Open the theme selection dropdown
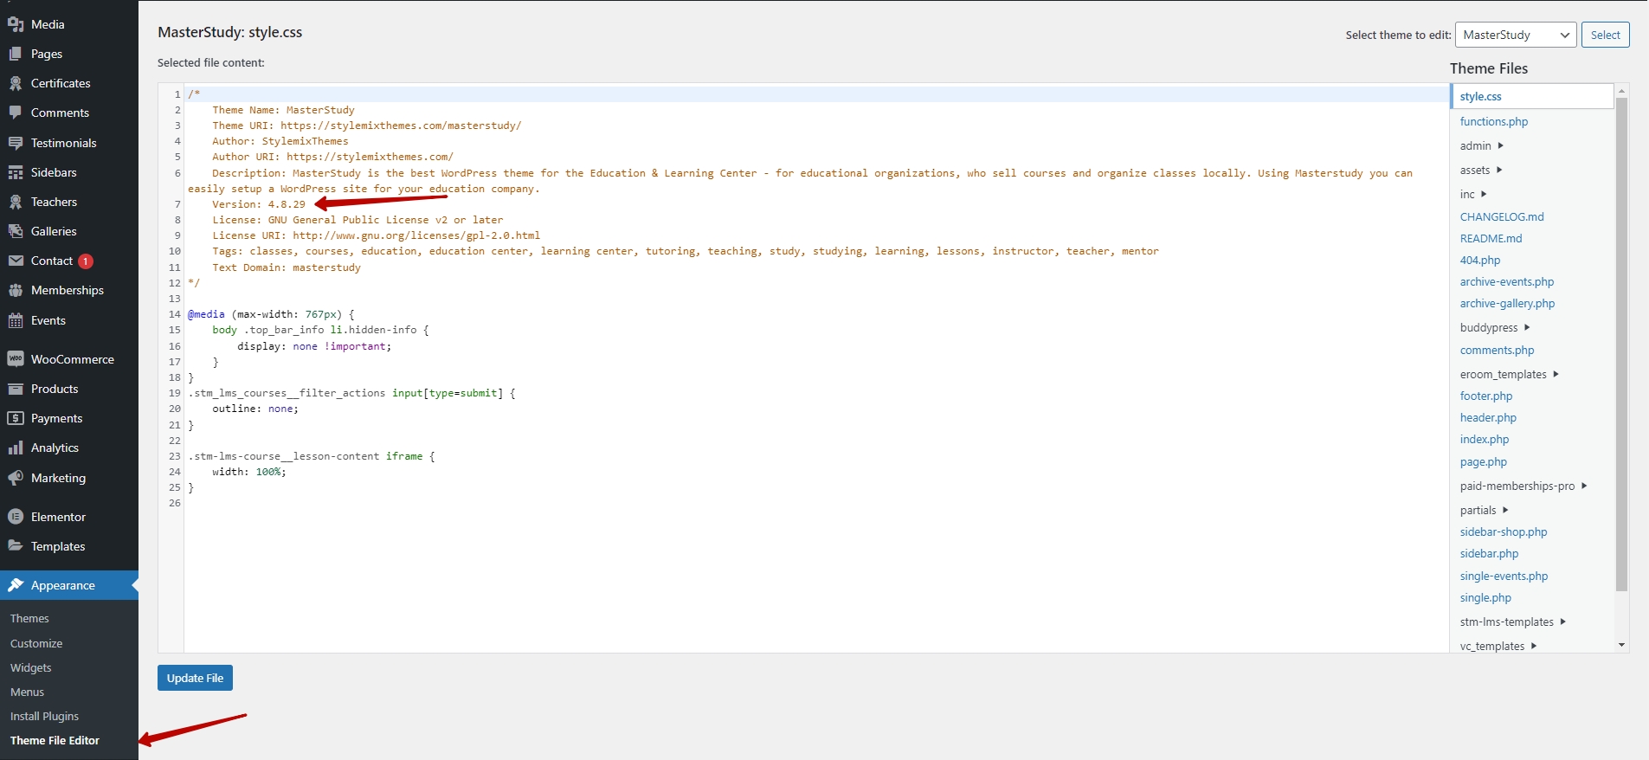Viewport: 1649px width, 760px height. (x=1515, y=35)
